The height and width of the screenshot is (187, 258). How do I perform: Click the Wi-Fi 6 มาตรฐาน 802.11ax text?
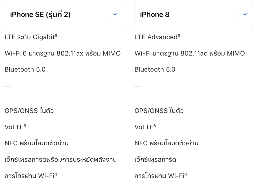tap(63, 53)
